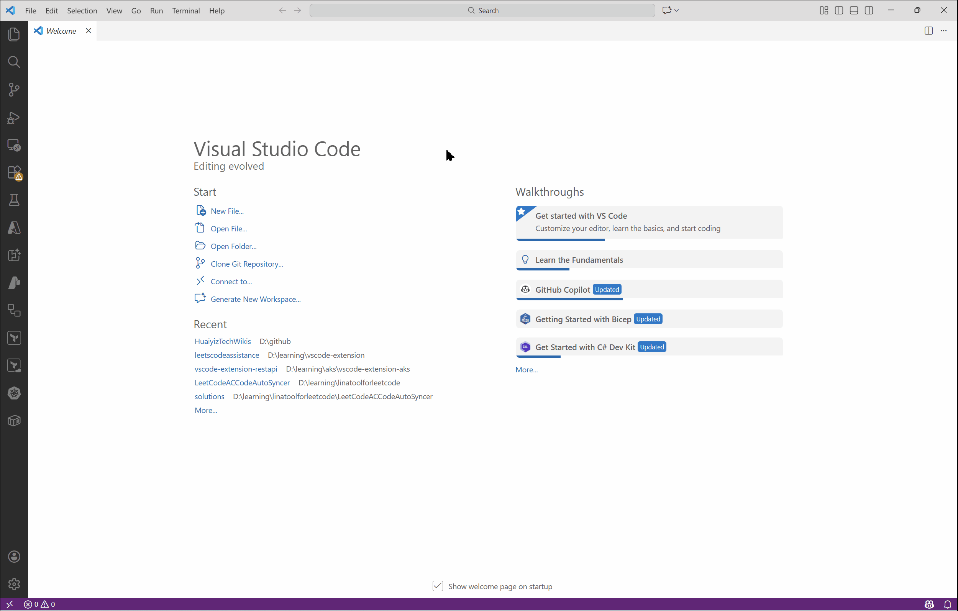Open the Run and Debug view

pyautogui.click(x=14, y=118)
